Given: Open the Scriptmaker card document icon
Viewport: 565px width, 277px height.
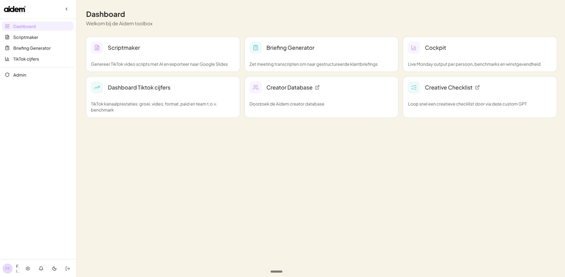Looking at the screenshot, I should click(x=97, y=48).
